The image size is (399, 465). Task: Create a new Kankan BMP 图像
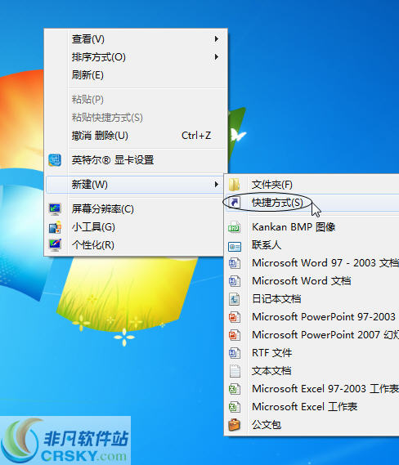[x=312, y=227]
